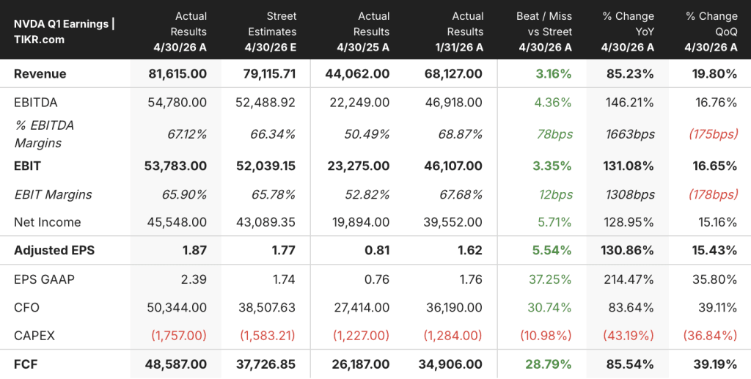Click net income estimate 43,089.35
751x379 pixels.
265,222
